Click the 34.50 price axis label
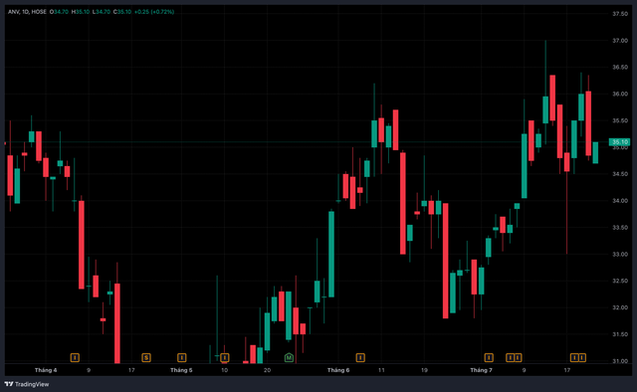The image size is (637, 392). tap(620, 174)
